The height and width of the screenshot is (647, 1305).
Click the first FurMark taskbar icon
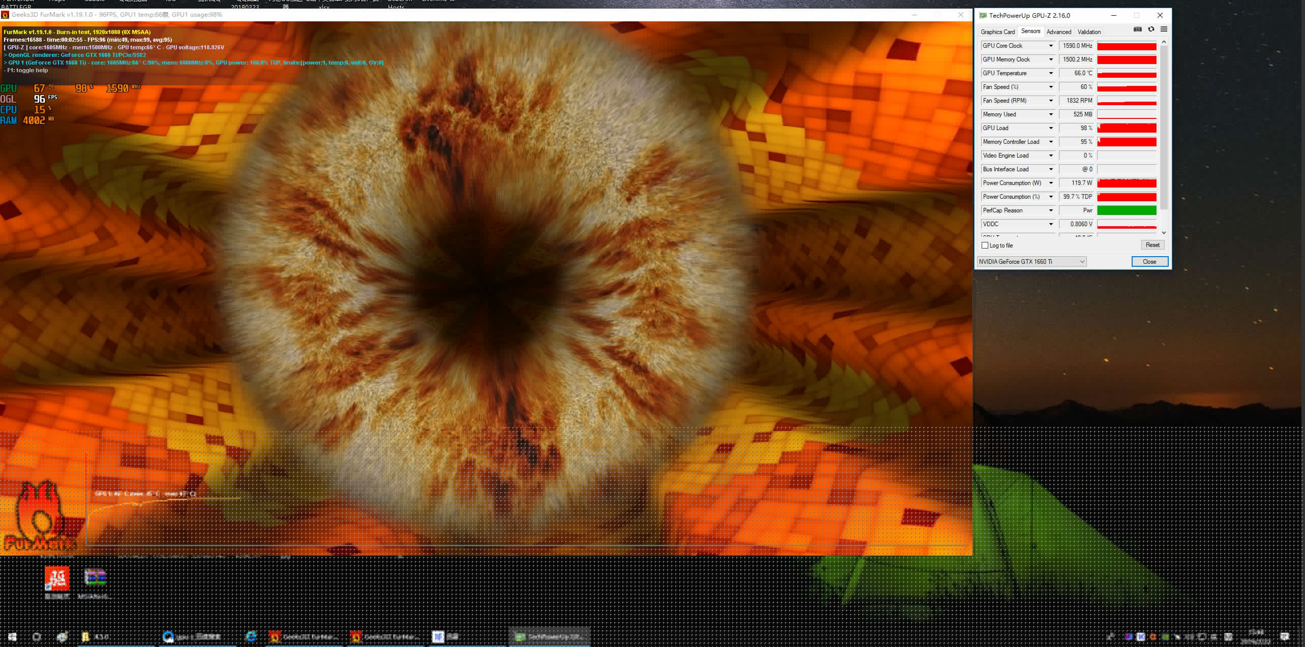[x=275, y=636]
